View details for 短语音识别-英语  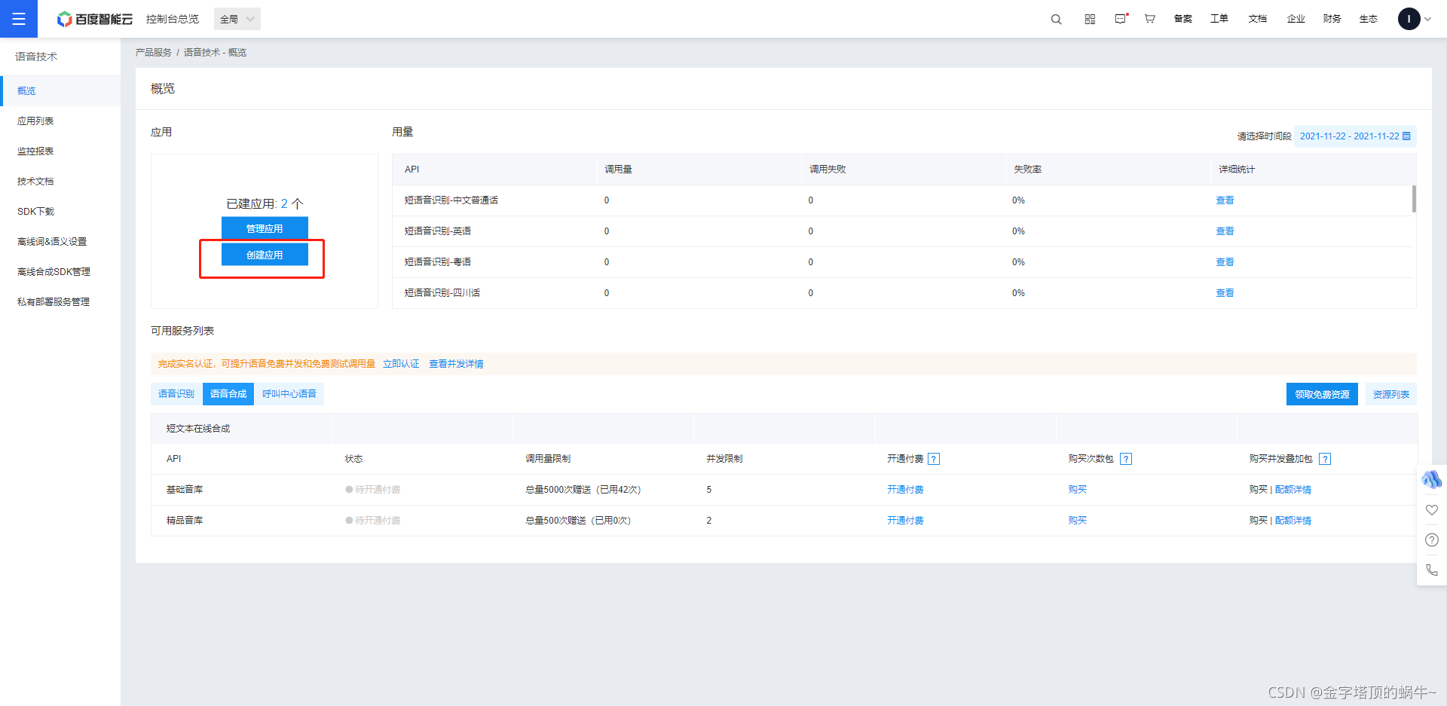1225,231
